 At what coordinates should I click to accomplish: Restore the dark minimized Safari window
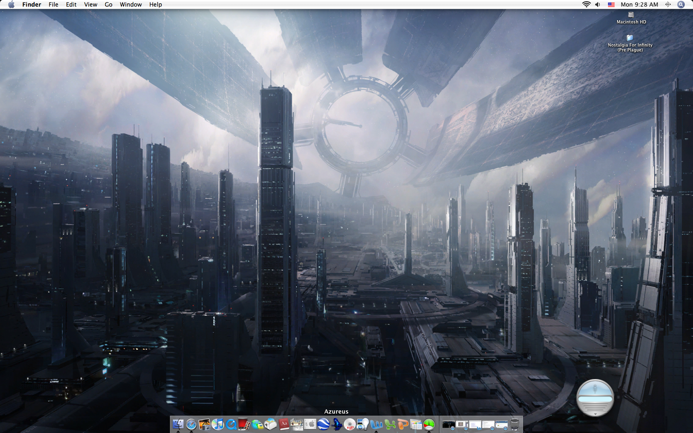[449, 424]
